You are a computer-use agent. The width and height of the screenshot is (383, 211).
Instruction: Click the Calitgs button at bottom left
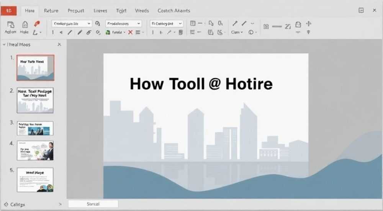(15, 204)
